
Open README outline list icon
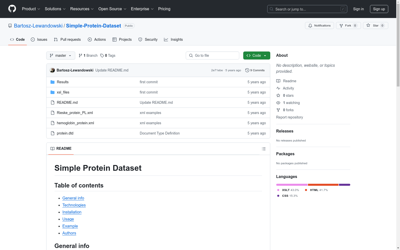pos(264,149)
